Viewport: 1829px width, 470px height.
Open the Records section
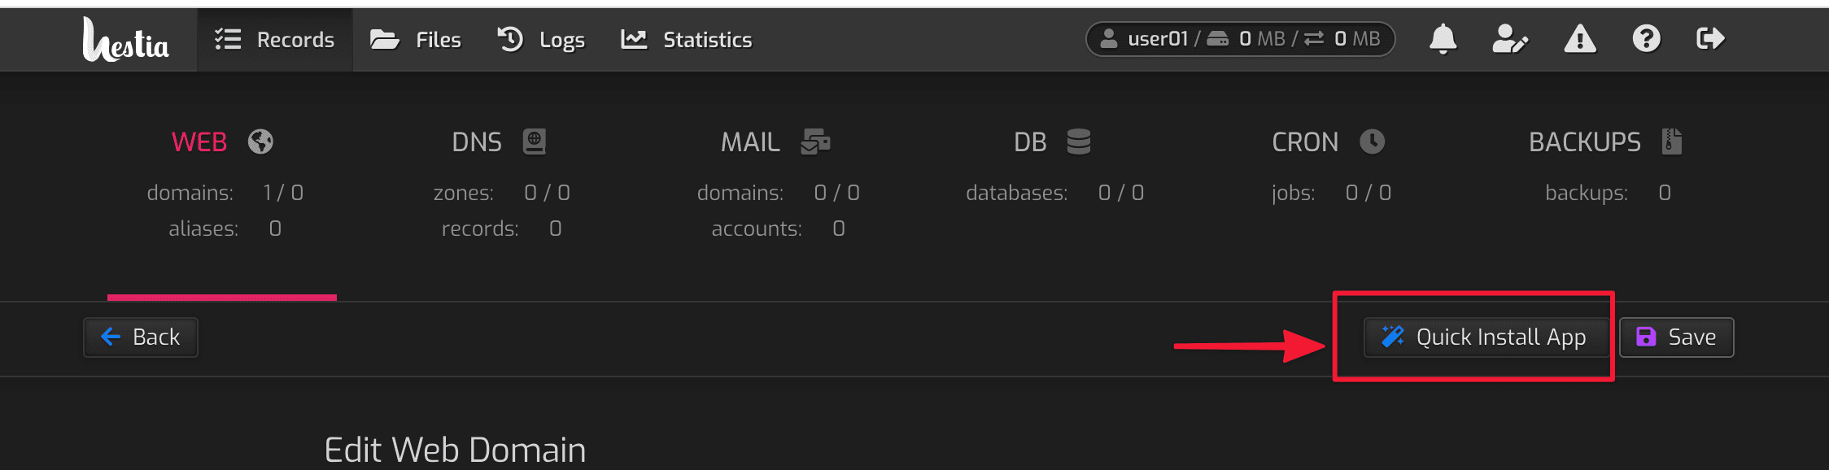pos(277,39)
